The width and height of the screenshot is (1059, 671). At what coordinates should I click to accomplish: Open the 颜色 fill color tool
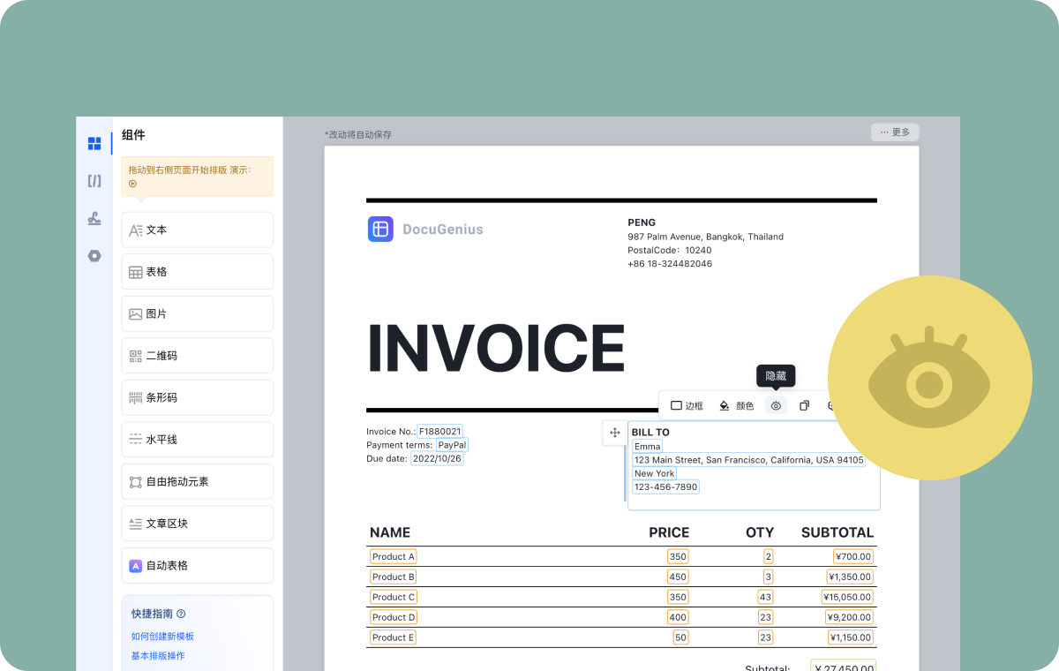click(x=737, y=406)
